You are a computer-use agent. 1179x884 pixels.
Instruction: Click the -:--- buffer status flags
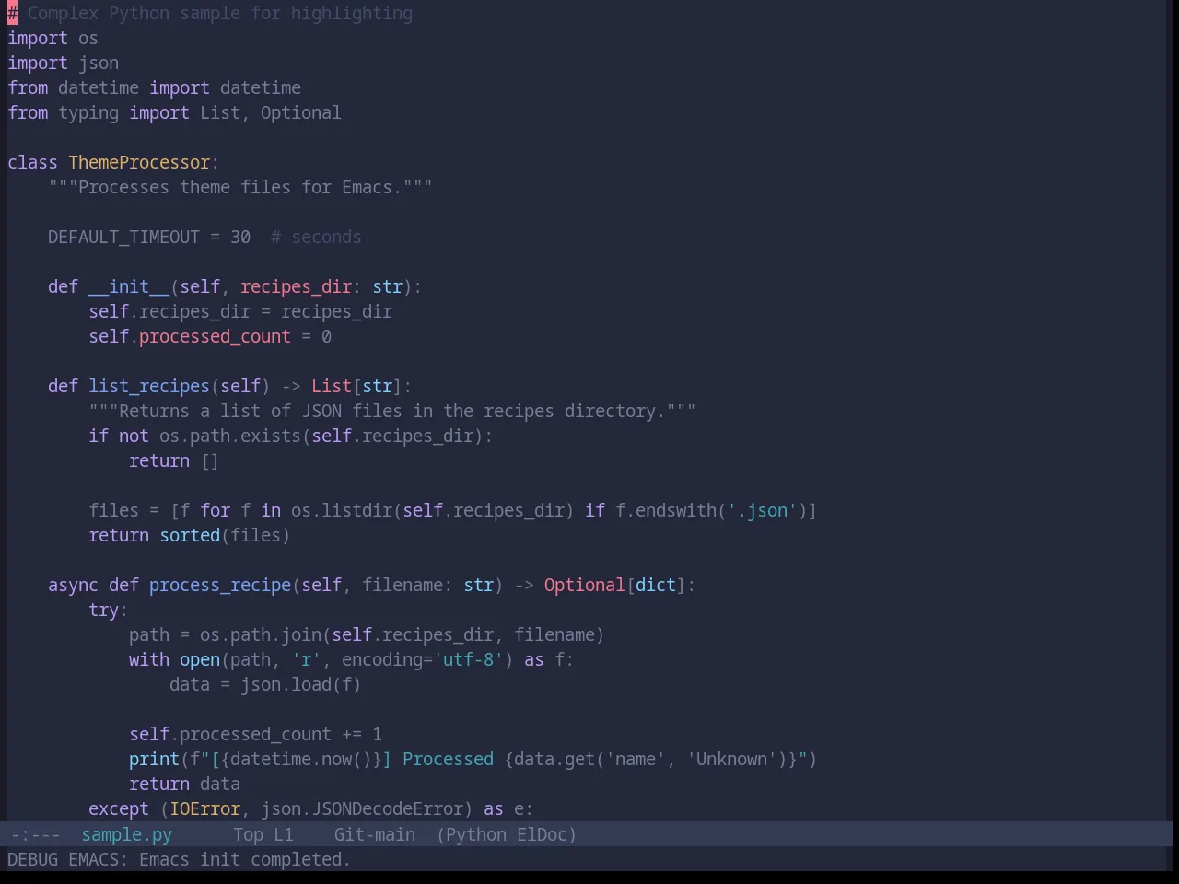[36, 834]
